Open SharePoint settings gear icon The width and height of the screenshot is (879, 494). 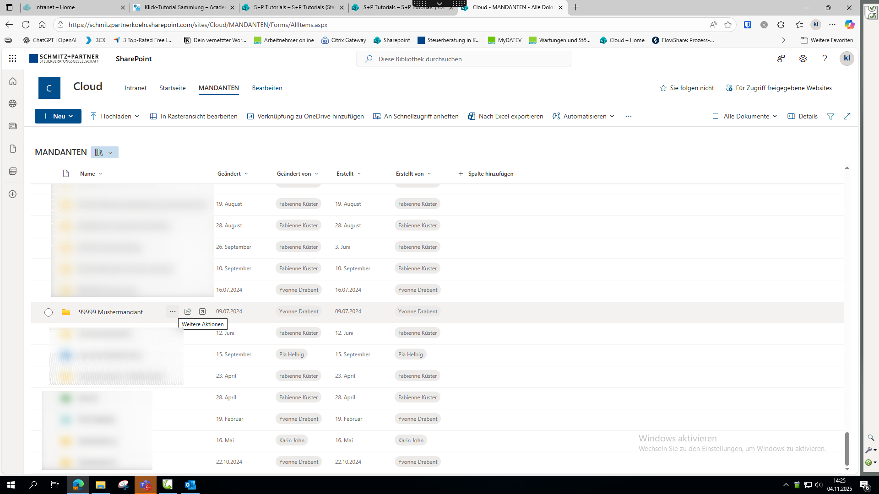[x=803, y=59]
